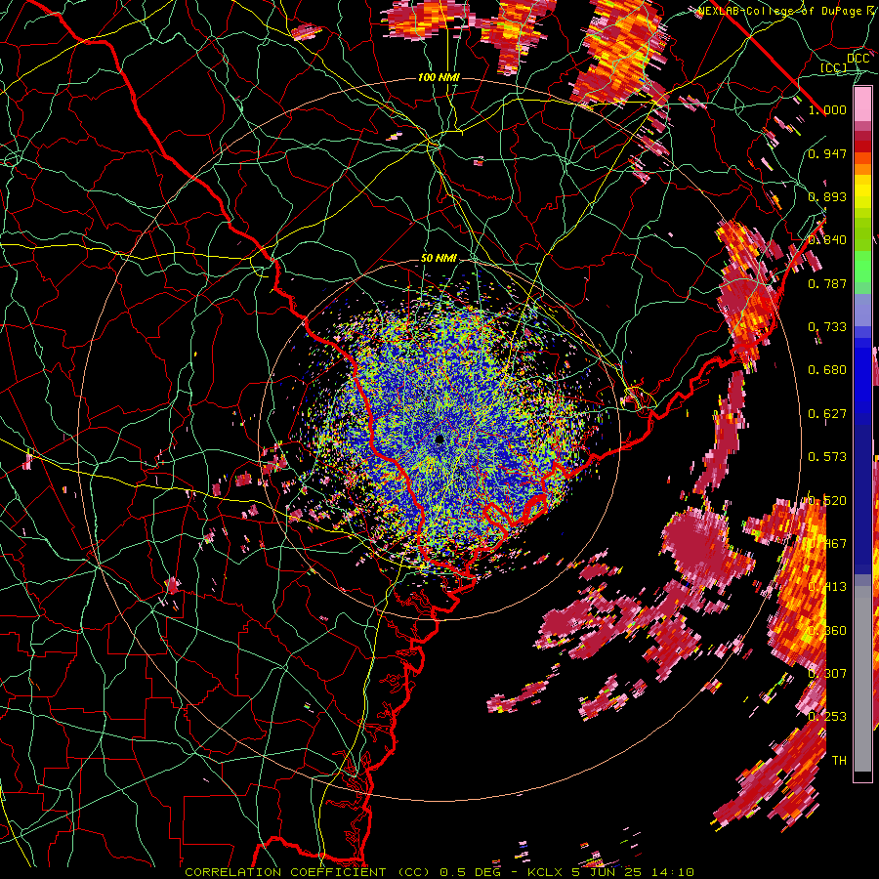Click the 0.787 scale value
The width and height of the screenshot is (879, 879).
tap(827, 283)
